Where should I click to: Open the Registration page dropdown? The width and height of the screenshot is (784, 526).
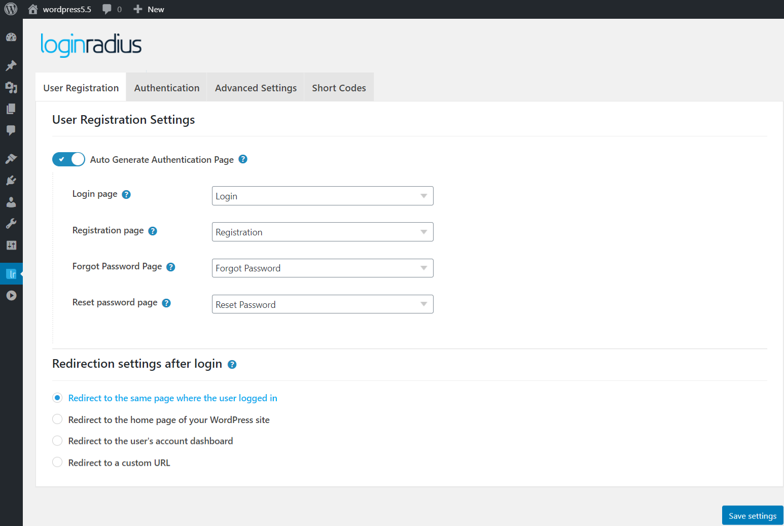tap(323, 232)
